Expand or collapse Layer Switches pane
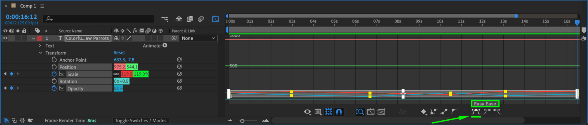The image size is (588, 125). [6, 120]
